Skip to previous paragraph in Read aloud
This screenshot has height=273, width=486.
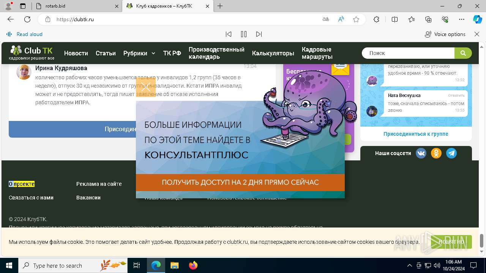point(229,34)
